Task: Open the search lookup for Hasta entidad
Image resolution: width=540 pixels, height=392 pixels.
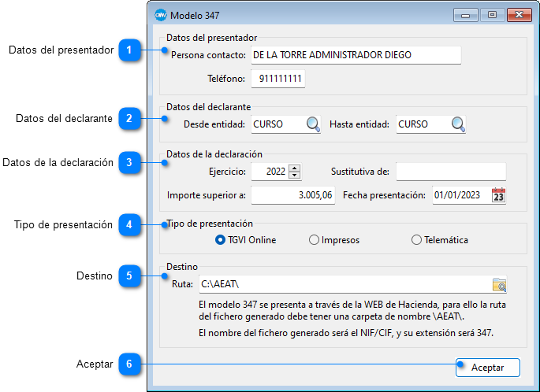Action: pyautogui.click(x=458, y=124)
